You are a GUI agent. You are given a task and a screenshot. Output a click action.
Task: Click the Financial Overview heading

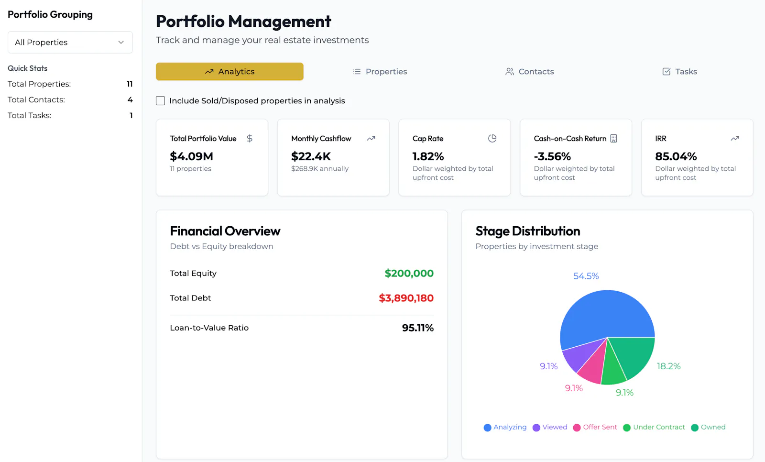(225, 231)
